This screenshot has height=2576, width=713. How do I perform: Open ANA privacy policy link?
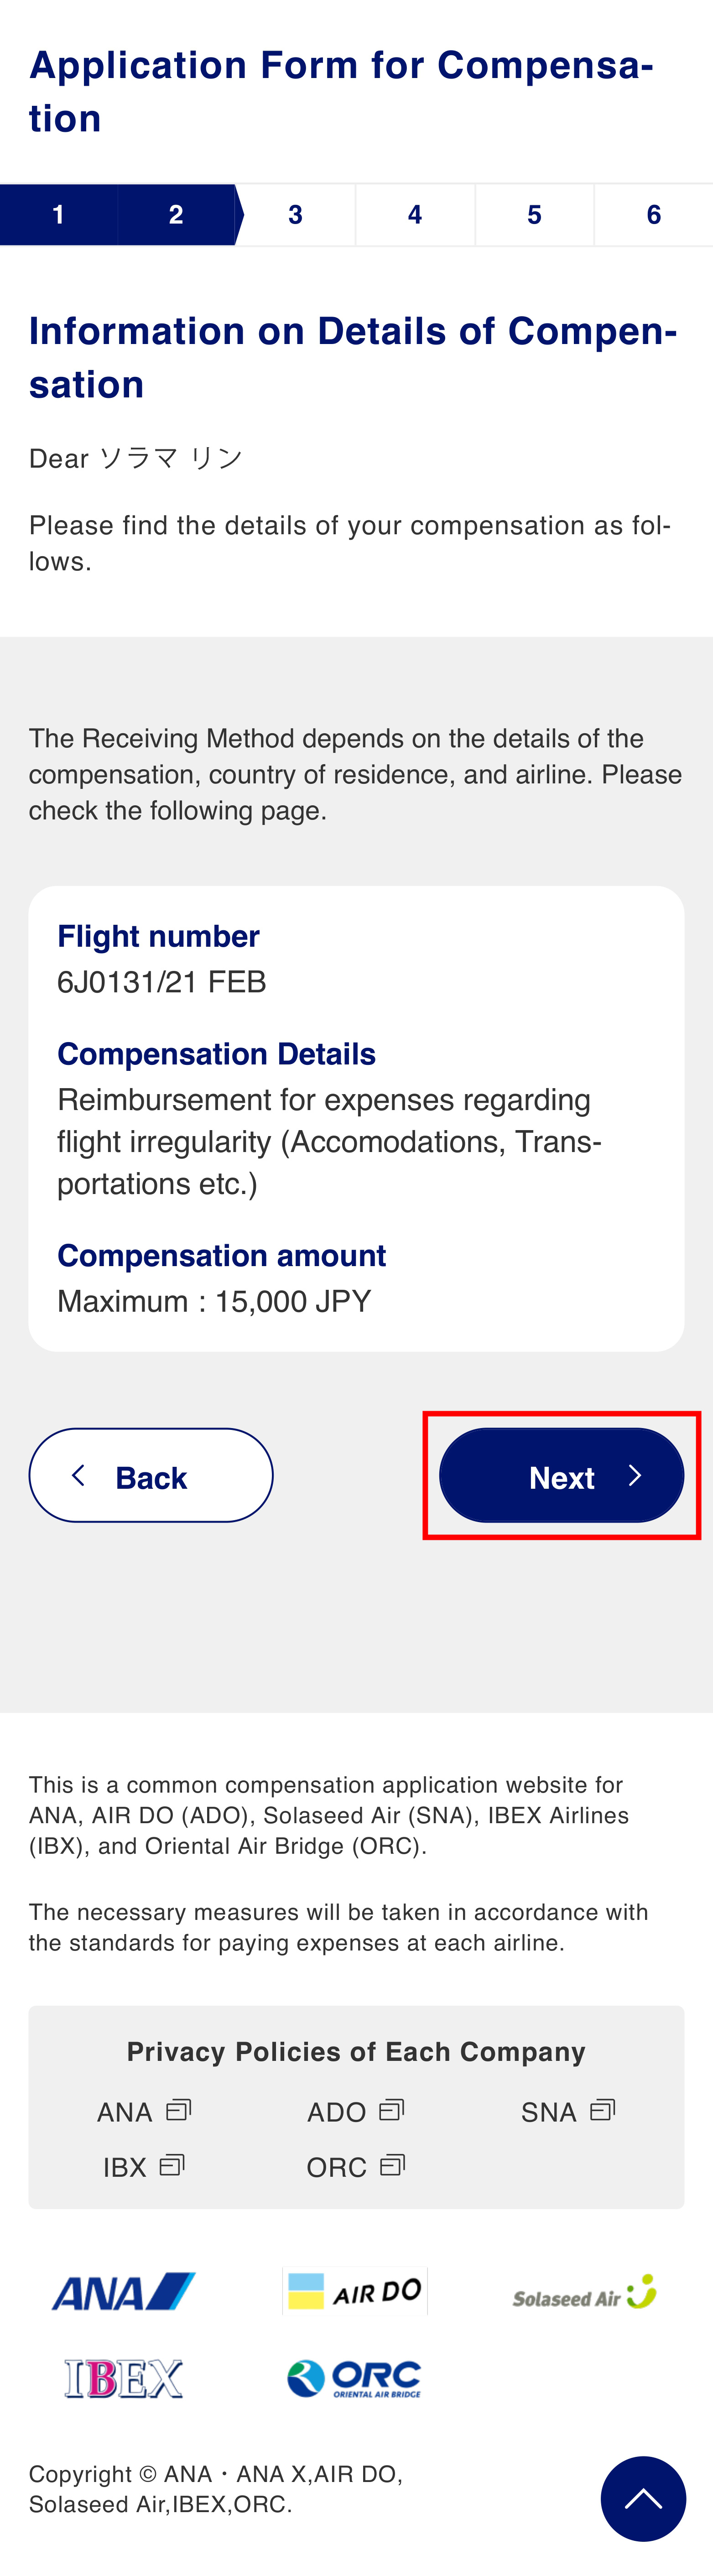pos(143,2111)
